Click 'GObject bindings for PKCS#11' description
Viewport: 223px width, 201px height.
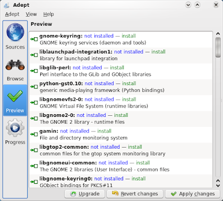[76, 185]
